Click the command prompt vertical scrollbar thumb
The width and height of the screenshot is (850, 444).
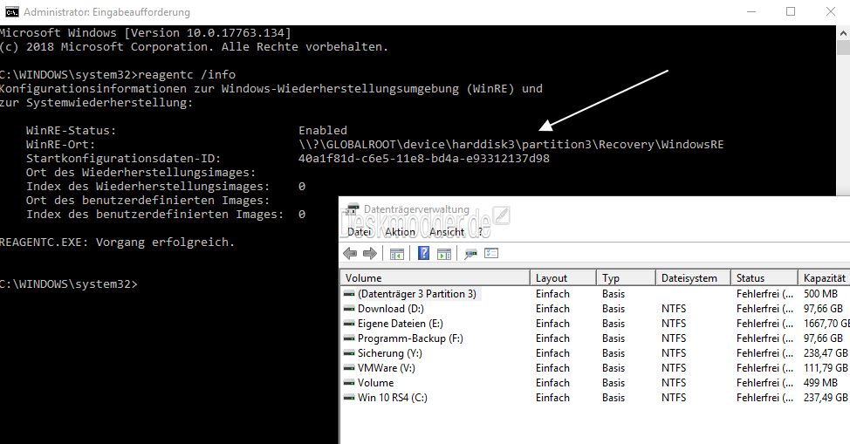click(x=843, y=47)
